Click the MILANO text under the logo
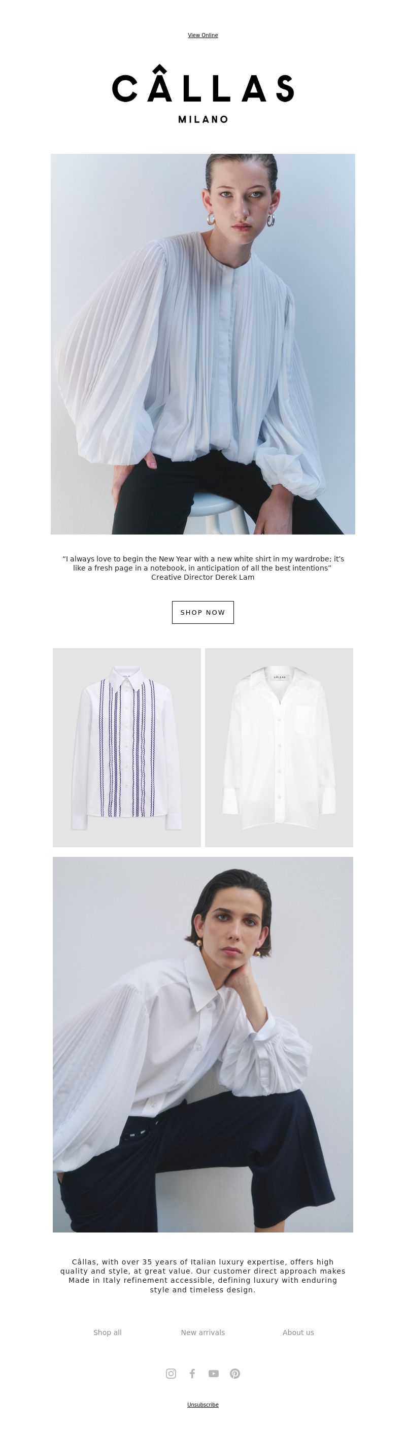 [203, 119]
